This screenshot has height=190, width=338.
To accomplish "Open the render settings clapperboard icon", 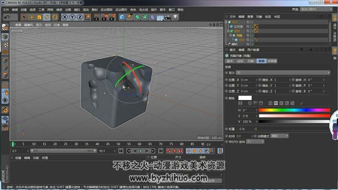I will click(112, 17).
